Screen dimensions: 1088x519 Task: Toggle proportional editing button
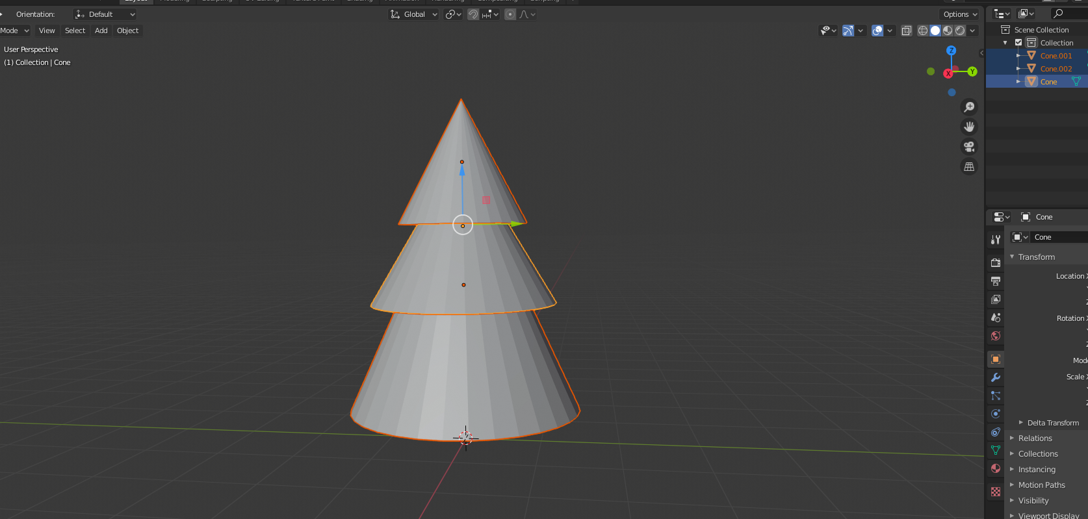510,14
